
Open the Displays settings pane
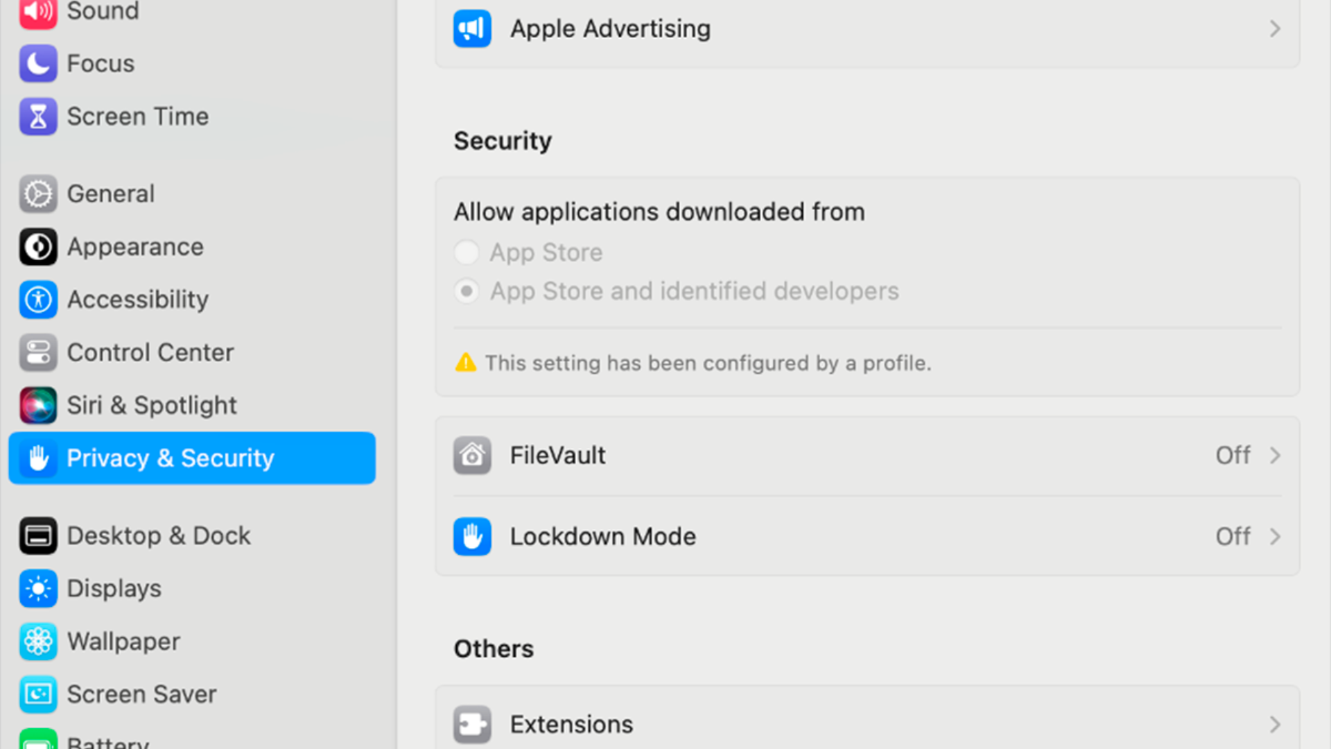(x=114, y=589)
